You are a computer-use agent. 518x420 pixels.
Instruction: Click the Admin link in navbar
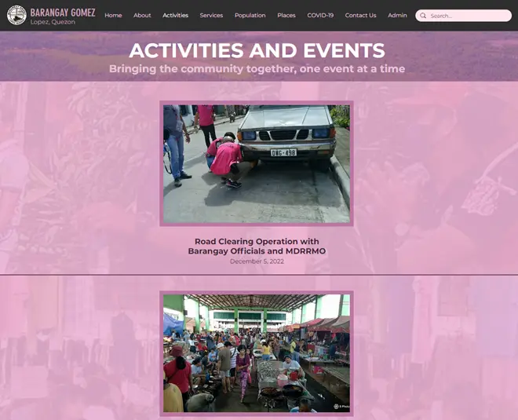(x=397, y=16)
